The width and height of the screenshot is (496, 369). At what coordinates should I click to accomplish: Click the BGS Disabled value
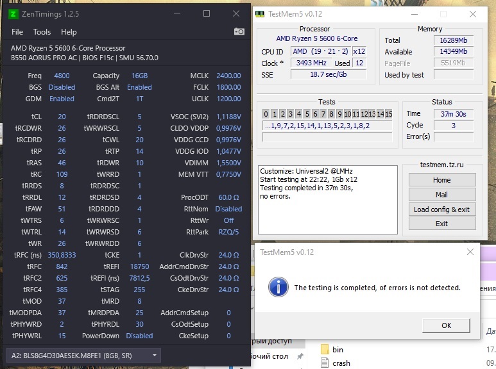point(62,87)
